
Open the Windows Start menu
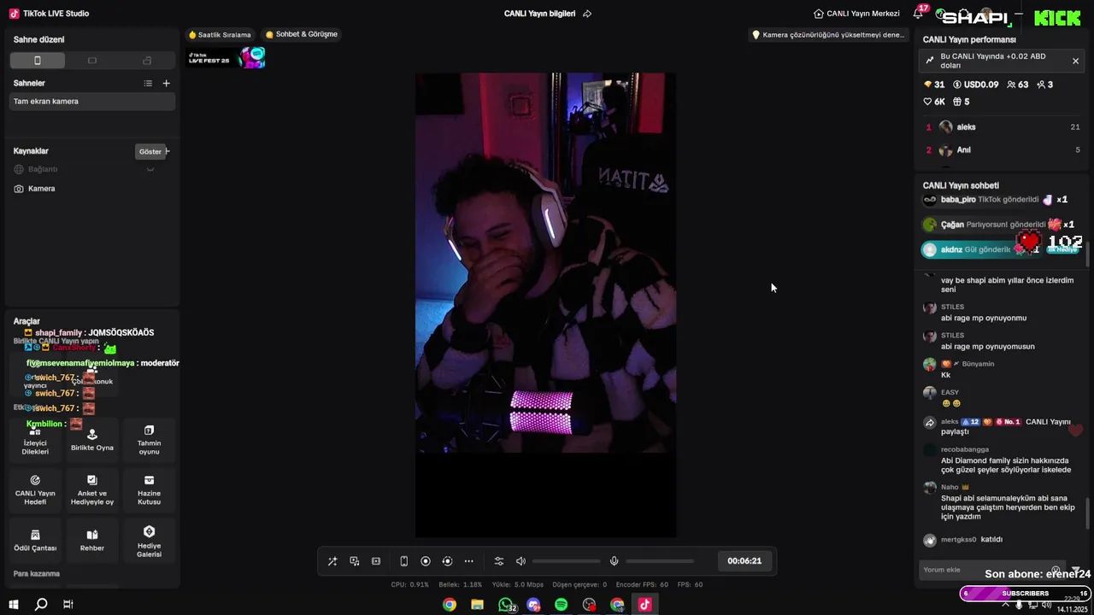[x=14, y=605]
